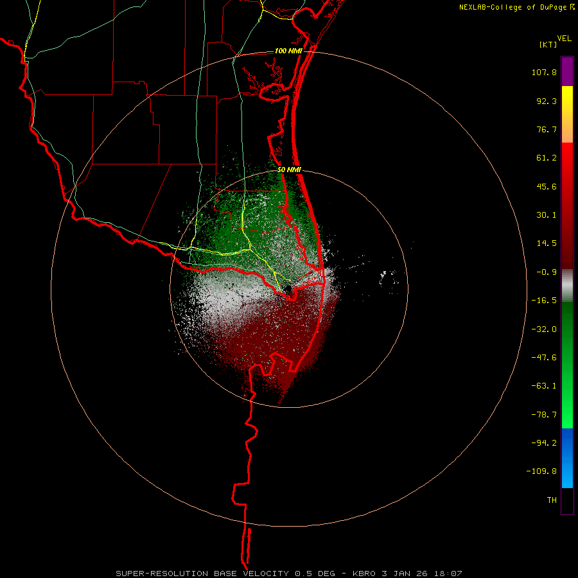Viewport: 578px width, 578px height.
Task: Select the -16.5 velocity scale value
Action: pos(544,301)
